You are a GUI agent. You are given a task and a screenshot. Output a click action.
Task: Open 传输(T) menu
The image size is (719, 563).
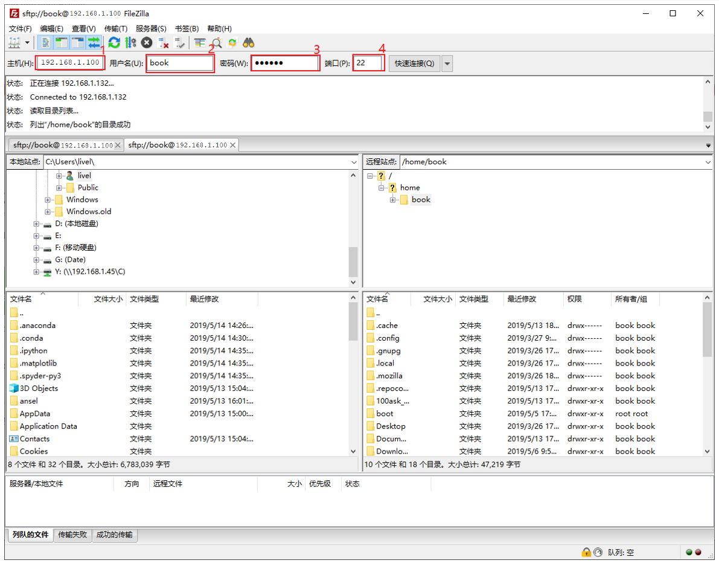click(x=115, y=28)
